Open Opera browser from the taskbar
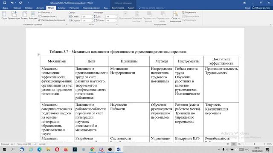The image size is (273, 153). point(57,149)
